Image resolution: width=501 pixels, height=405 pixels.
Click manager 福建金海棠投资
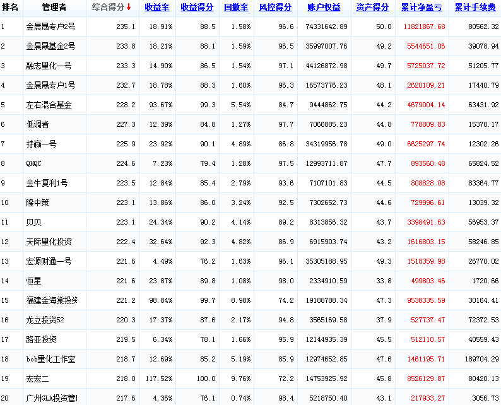(52, 300)
